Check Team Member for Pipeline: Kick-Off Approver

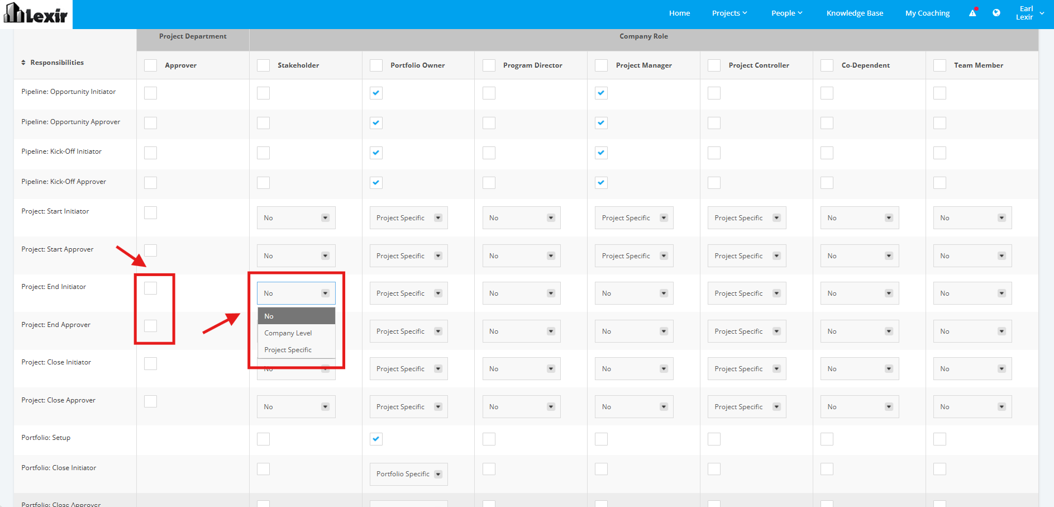coord(939,183)
